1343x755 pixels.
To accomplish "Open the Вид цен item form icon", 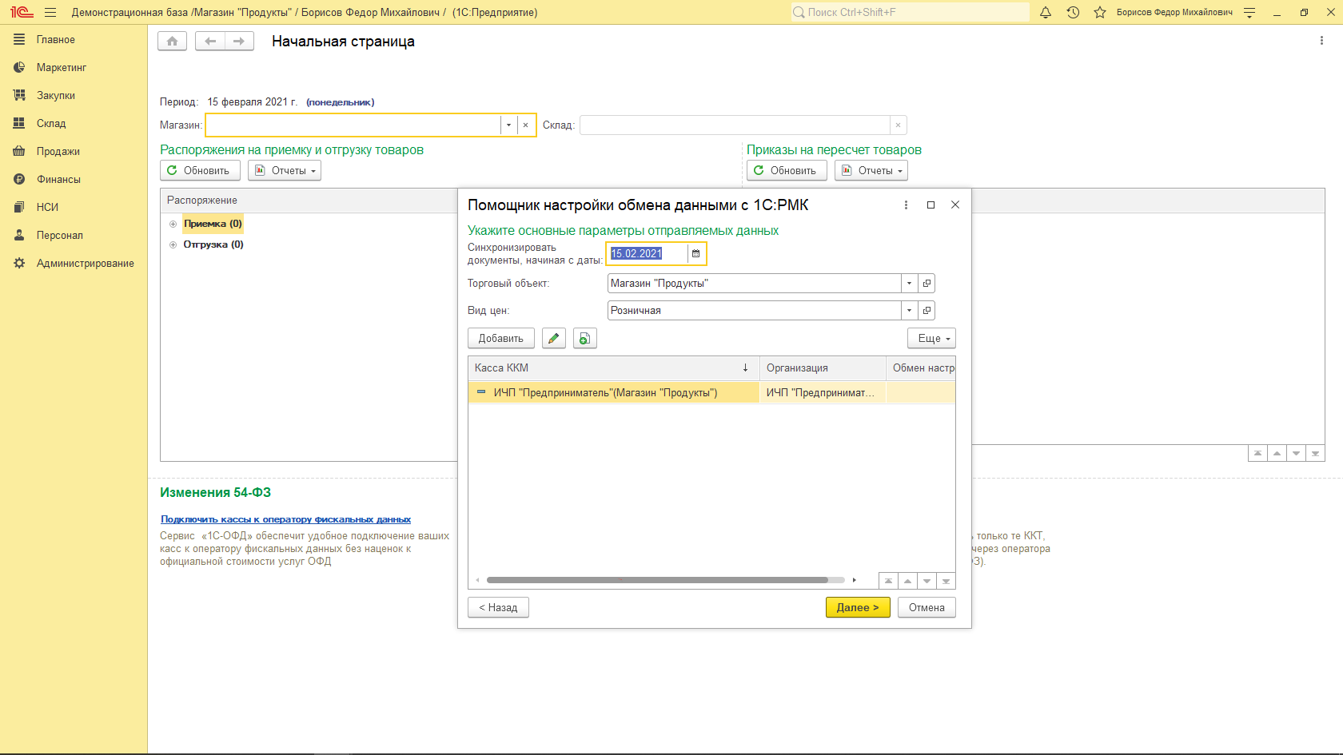I will 927,310.
